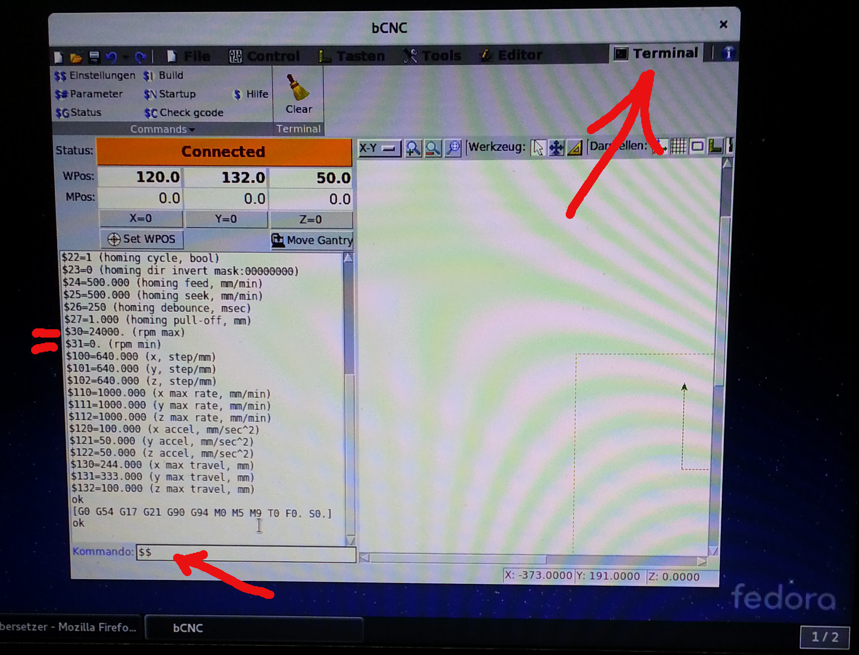This screenshot has height=655, width=859.
Task: Click the $I Build command
Action: tap(163, 75)
